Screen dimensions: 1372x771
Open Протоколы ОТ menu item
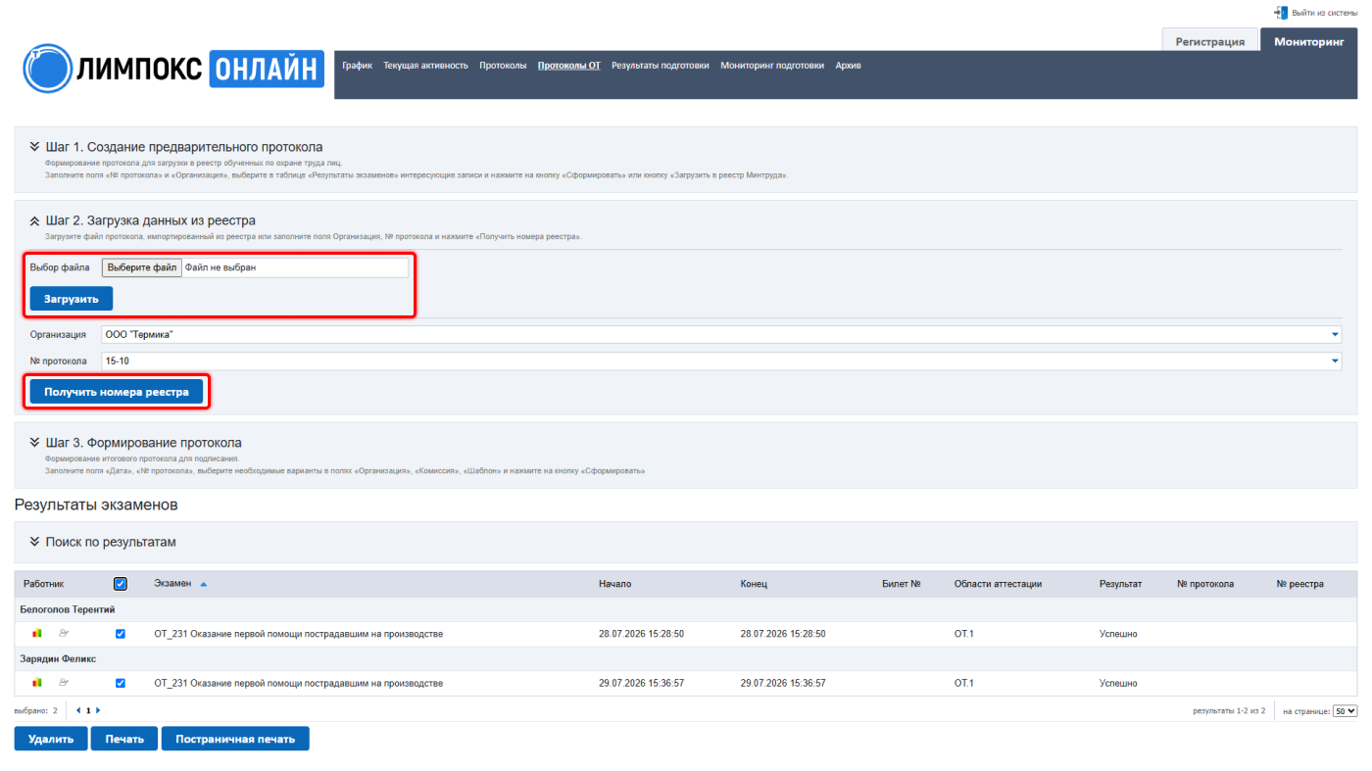coord(569,66)
